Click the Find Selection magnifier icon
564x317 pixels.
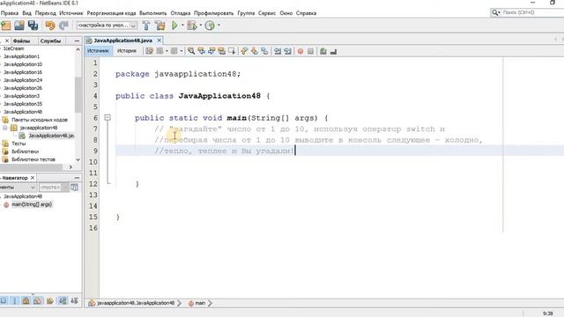[191, 51]
